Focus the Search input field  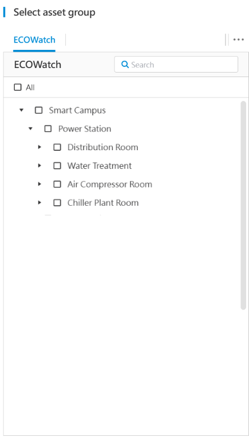coord(176,65)
